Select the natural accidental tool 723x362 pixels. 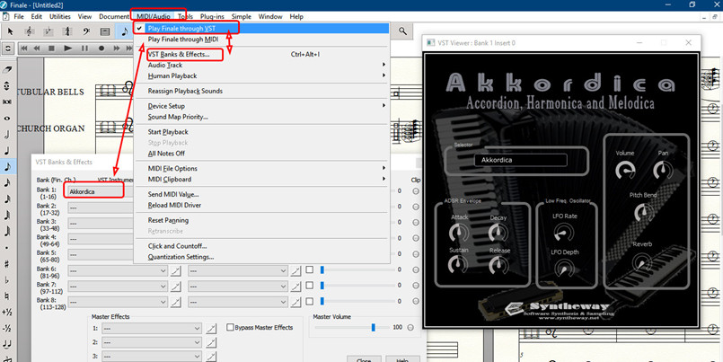tap(7, 296)
